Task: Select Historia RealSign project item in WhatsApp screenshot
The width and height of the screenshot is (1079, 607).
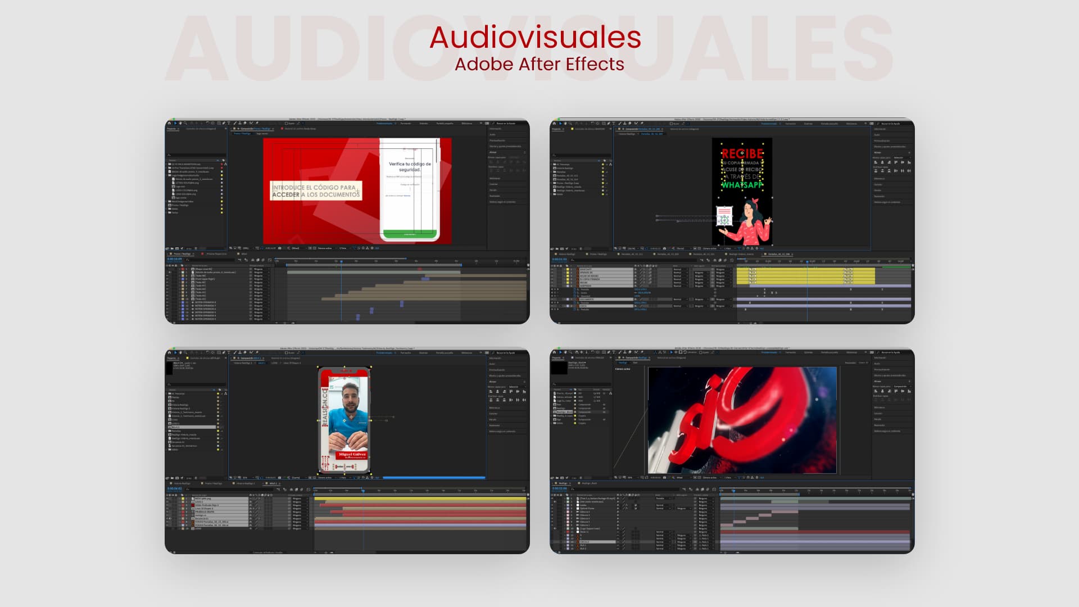Action: [x=565, y=168]
